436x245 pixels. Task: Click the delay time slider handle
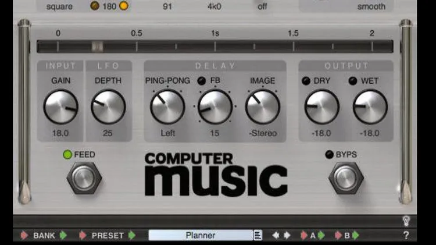click(x=98, y=47)
